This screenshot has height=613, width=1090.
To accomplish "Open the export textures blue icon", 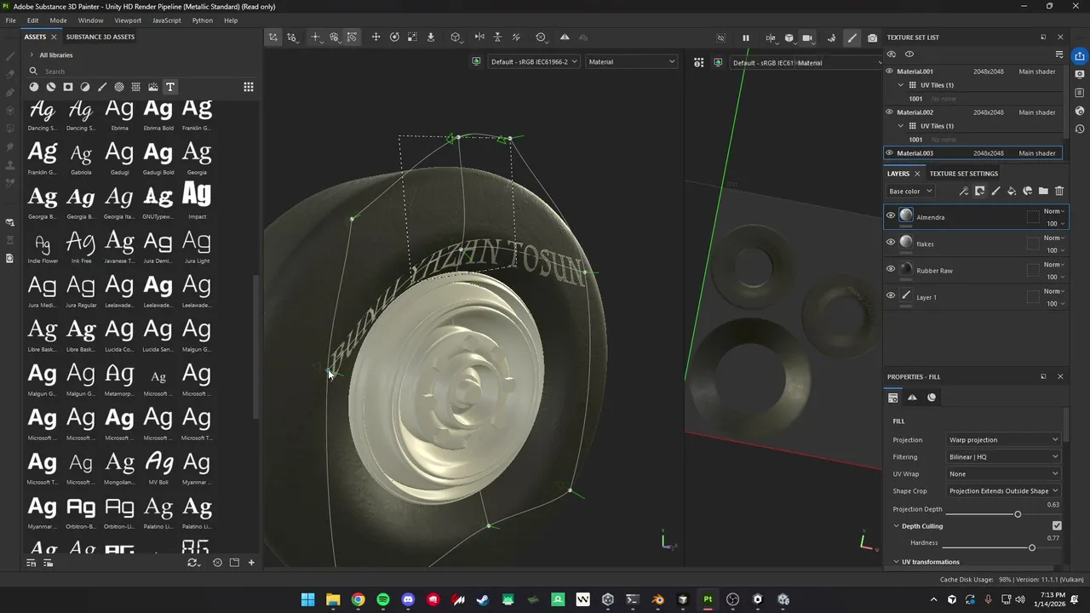I will tap(1080, 56).
